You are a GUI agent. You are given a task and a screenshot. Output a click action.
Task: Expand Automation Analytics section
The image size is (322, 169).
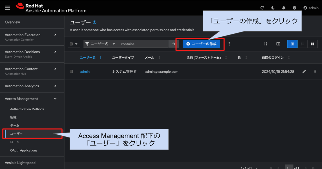click(32, 86)
